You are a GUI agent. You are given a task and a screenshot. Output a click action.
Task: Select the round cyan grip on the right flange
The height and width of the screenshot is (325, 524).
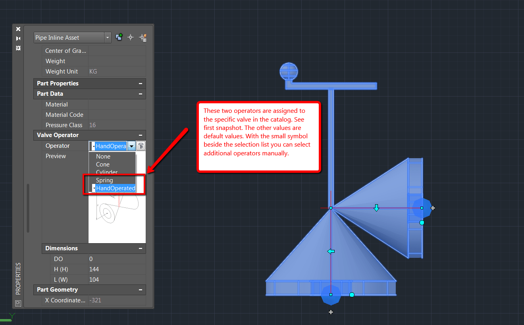(x=422, y=222)
